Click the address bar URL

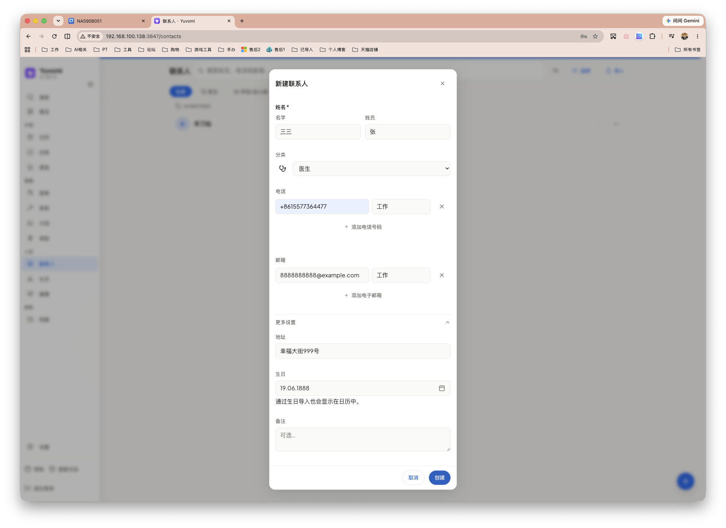click(143, 36)
